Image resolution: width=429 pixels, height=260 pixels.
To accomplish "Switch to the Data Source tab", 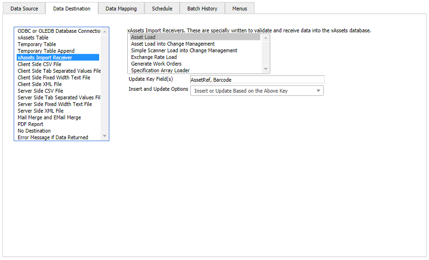I will pyautogui.click(x=24, y=9).
